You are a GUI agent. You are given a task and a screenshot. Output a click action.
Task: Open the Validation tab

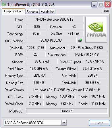(47, 12)
